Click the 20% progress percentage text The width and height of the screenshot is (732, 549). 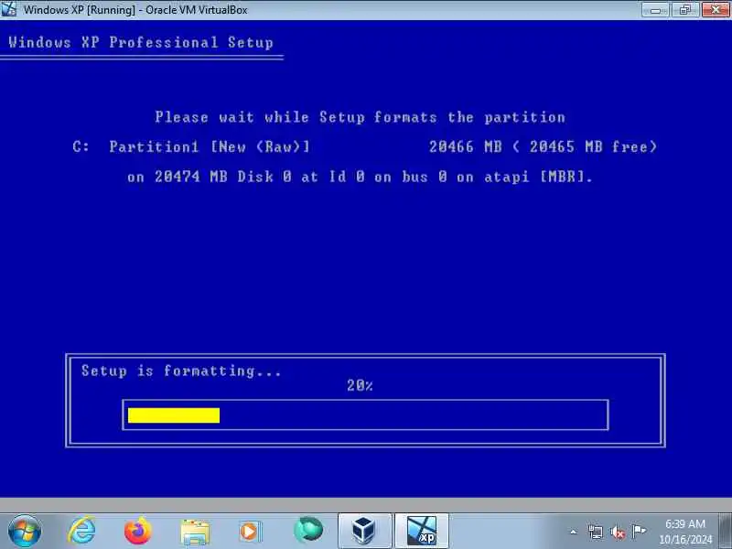[x=360, y=385]
